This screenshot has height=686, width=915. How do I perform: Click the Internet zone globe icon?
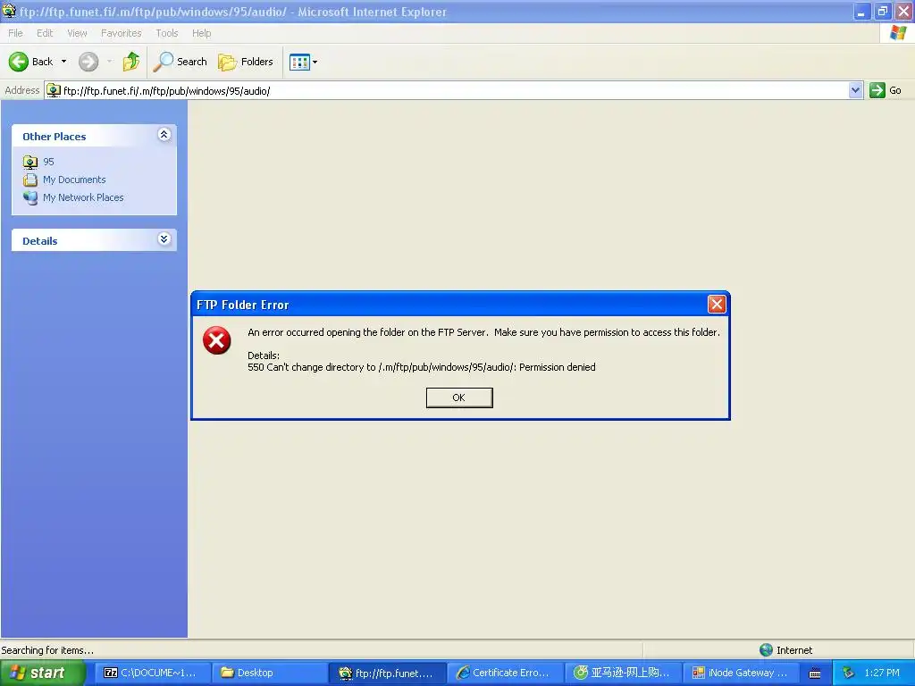click(766, 650)
